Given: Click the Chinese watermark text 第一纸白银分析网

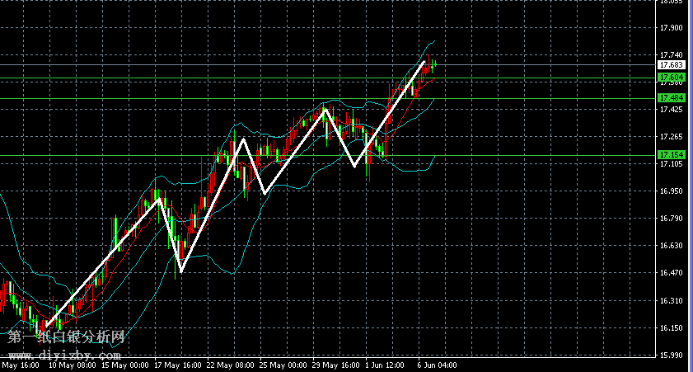Looking at the screenshot, I should (67, 337).
